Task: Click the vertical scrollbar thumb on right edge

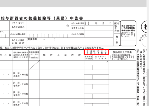Action: 148,87
